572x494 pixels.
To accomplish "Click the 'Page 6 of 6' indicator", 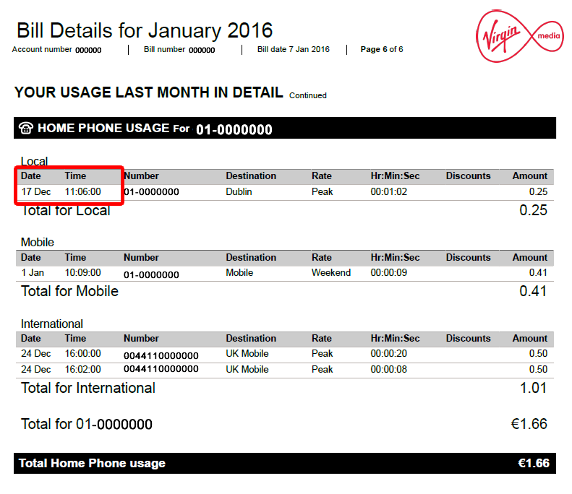I will tap(382, 49).
